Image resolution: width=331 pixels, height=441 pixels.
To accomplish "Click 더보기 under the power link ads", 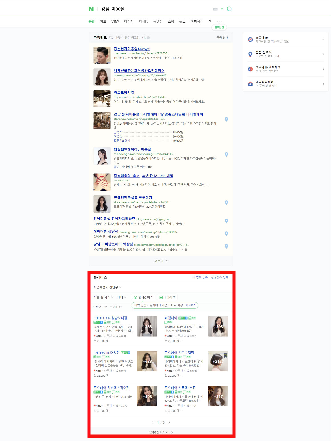I will [x=161, y=261].
